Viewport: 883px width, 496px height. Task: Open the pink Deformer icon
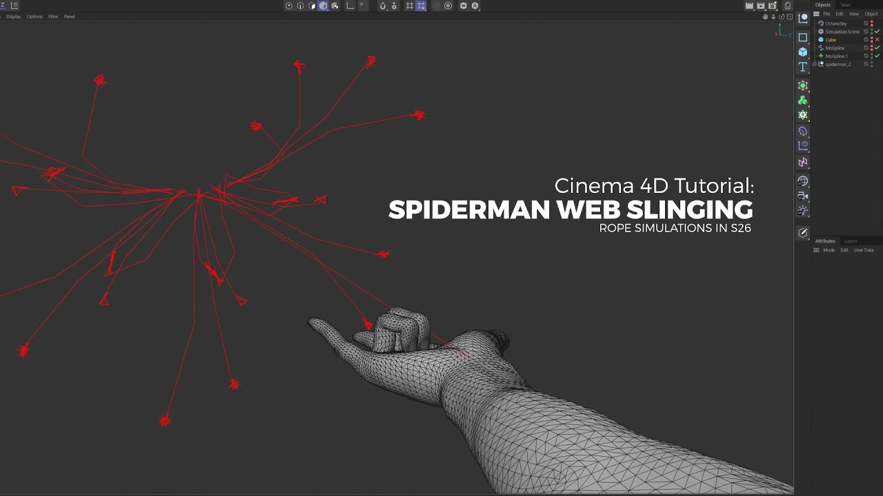tap(803, 163)
